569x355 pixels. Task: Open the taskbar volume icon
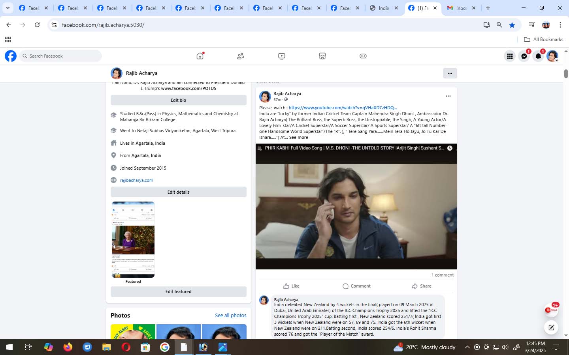click(x=505, y=347)
